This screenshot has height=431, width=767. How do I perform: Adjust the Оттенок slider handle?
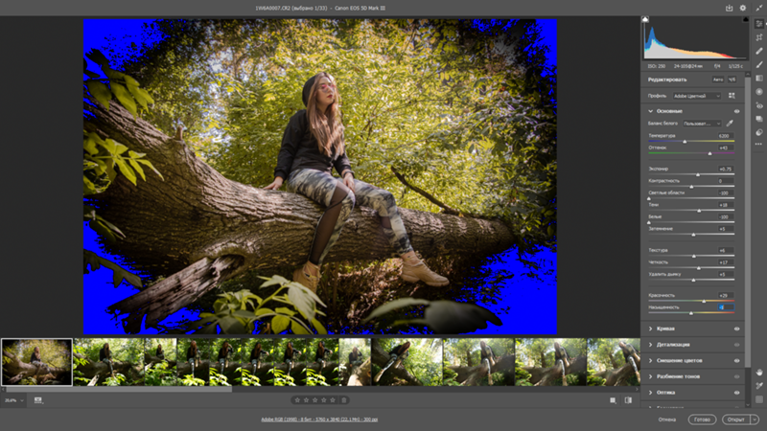coord(709,153)
